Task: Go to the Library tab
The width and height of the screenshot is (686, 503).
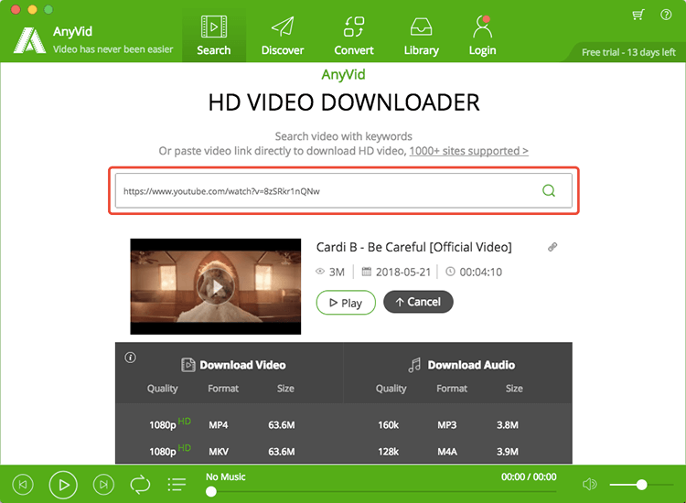Action: pos(421,35)
